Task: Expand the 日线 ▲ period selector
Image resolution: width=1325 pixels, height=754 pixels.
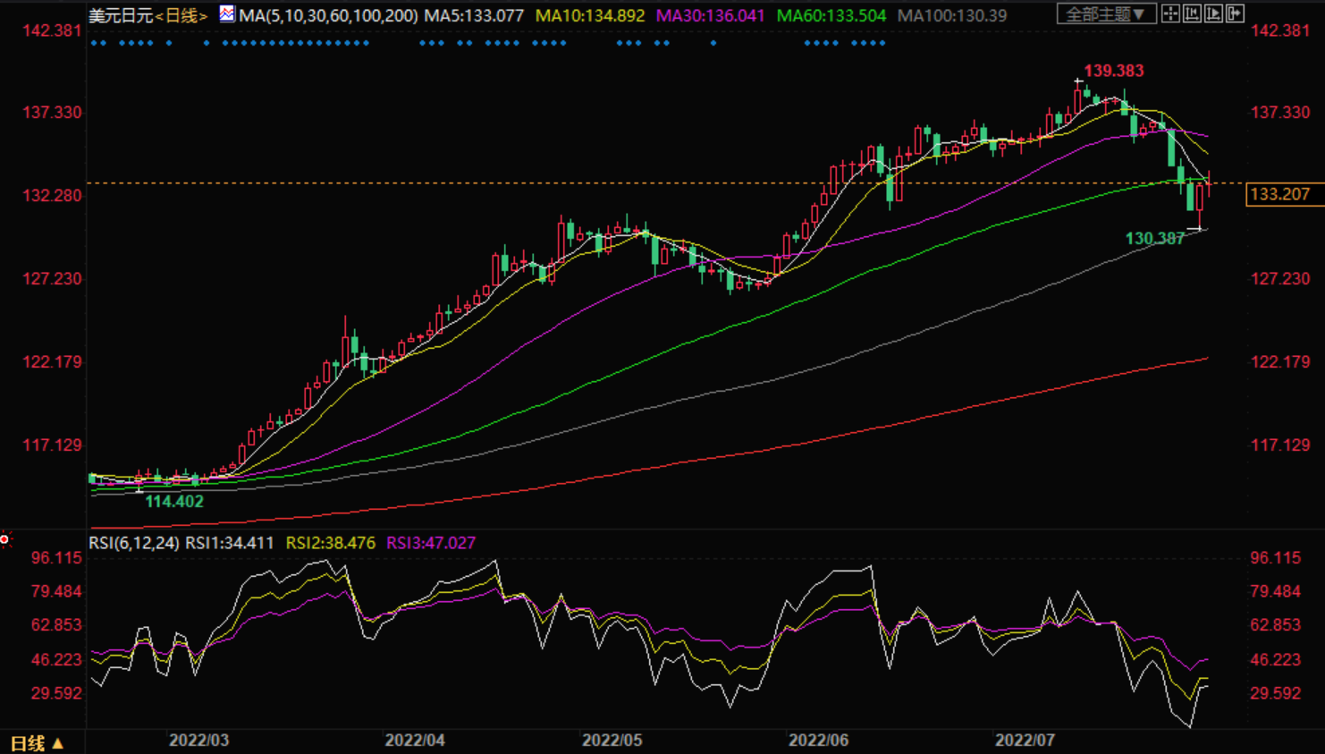Action: (x=38, y=743)
